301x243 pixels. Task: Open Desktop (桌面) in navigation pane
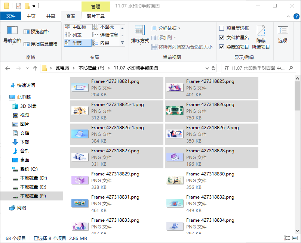pyautogui.click(x=21, y=160)
